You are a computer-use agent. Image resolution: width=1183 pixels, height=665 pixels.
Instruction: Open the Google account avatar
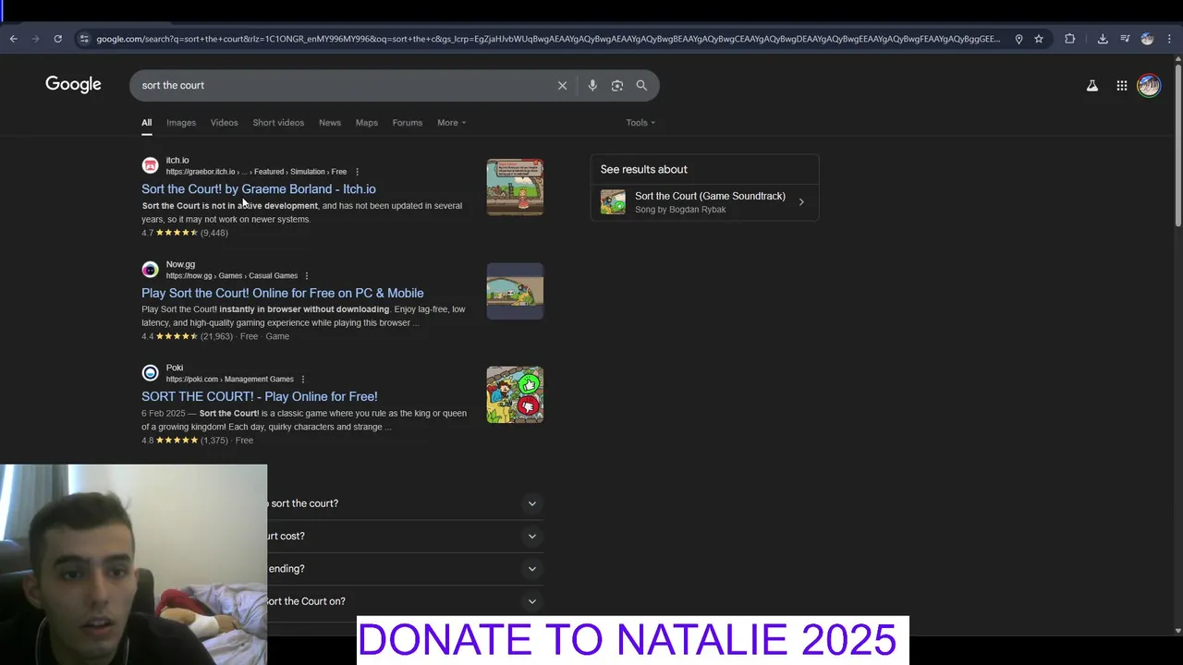(1149, 86)
